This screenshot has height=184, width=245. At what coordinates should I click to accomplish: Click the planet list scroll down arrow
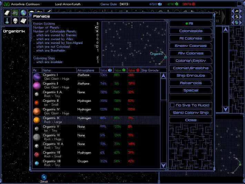(164, 165)
